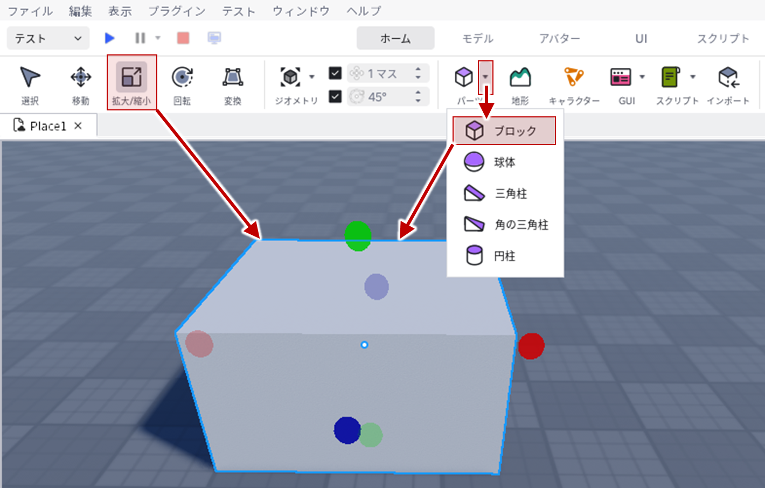Stop the playtest with red square
This screenshot has height=488, width=765.
pyautogui.click(x=183, y=38)
